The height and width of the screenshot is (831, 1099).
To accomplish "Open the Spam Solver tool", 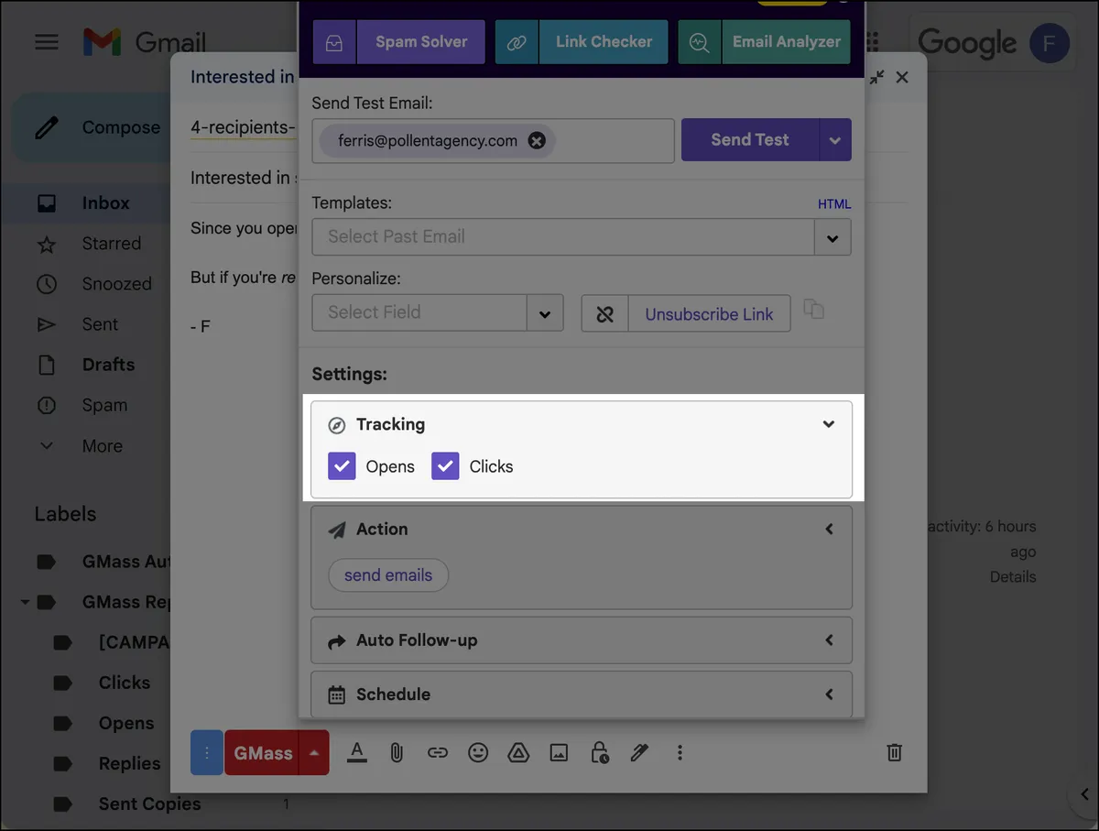I will tap(398, 42).
